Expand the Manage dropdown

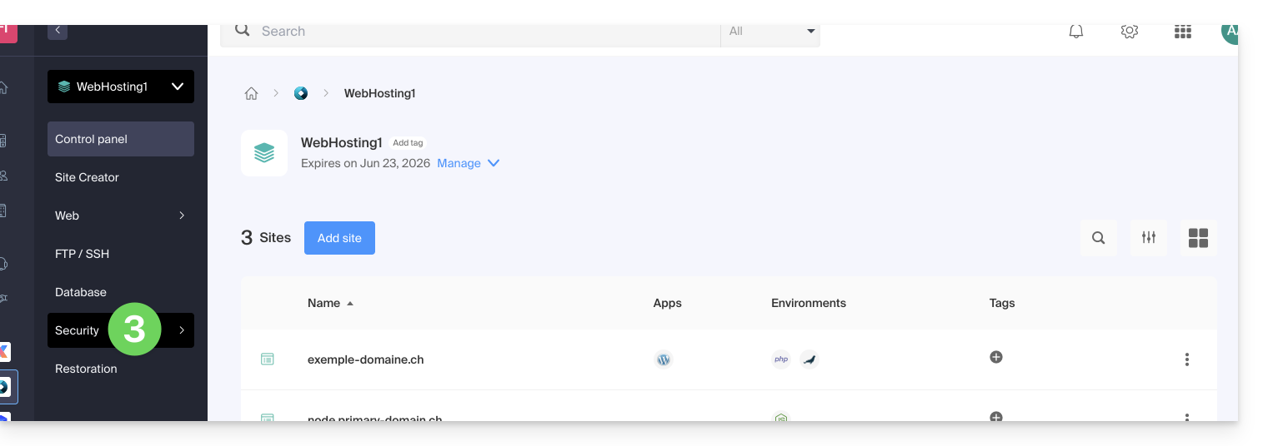(468, 163)
